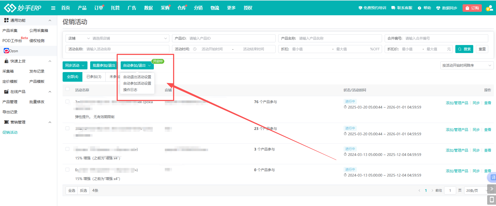The height and width of the screenshot is (206, 496).
Task: Open the Ozon platform icon in sidebar
Action: click(x=6, y=51)
